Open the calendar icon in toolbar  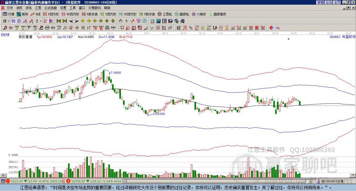tap(152, 21)
